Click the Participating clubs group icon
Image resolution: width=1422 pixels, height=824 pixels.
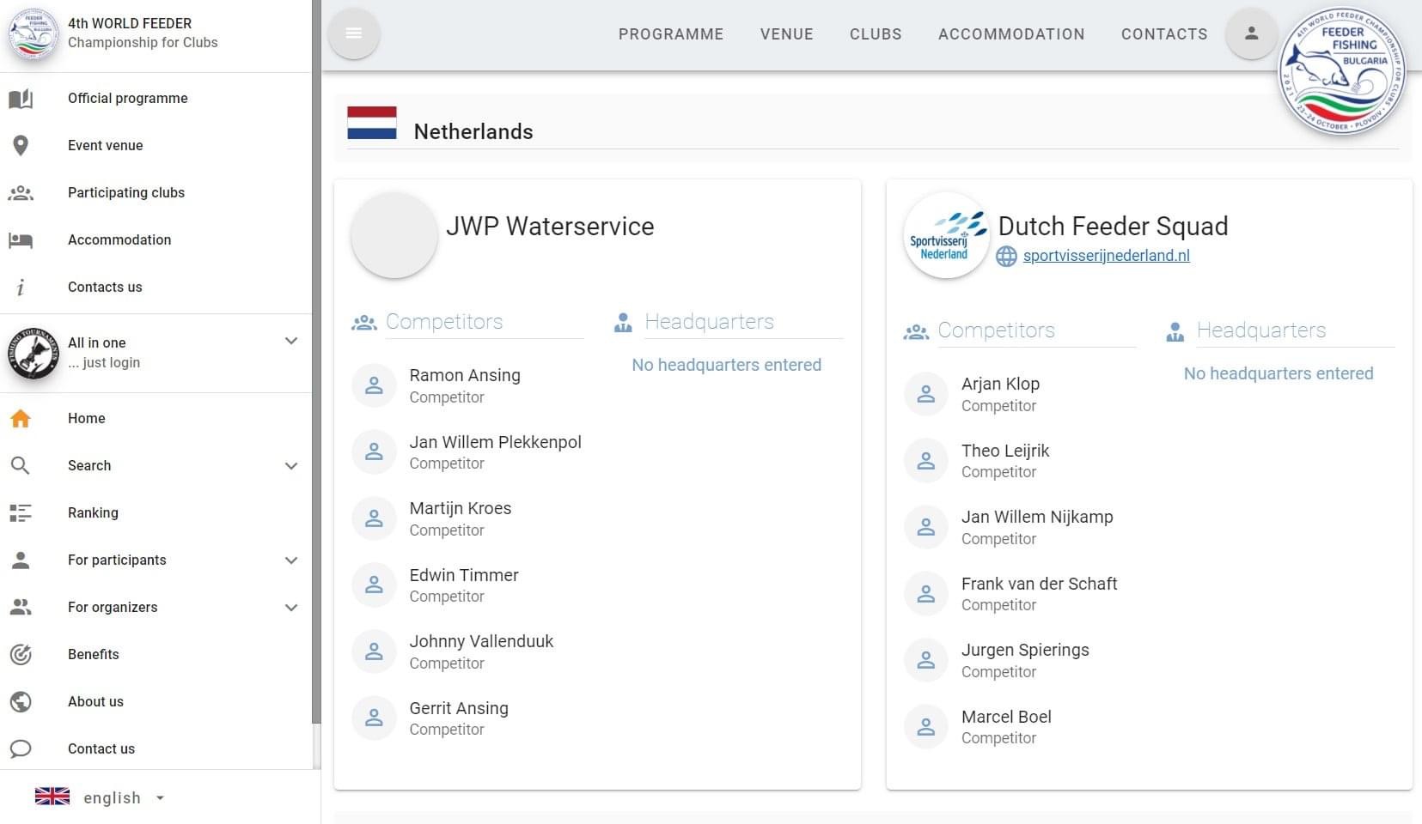pos(21,193)
